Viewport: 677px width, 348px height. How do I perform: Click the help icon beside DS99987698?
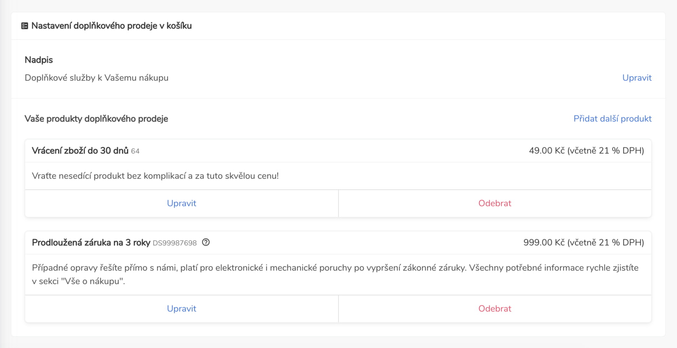(206, 242)
